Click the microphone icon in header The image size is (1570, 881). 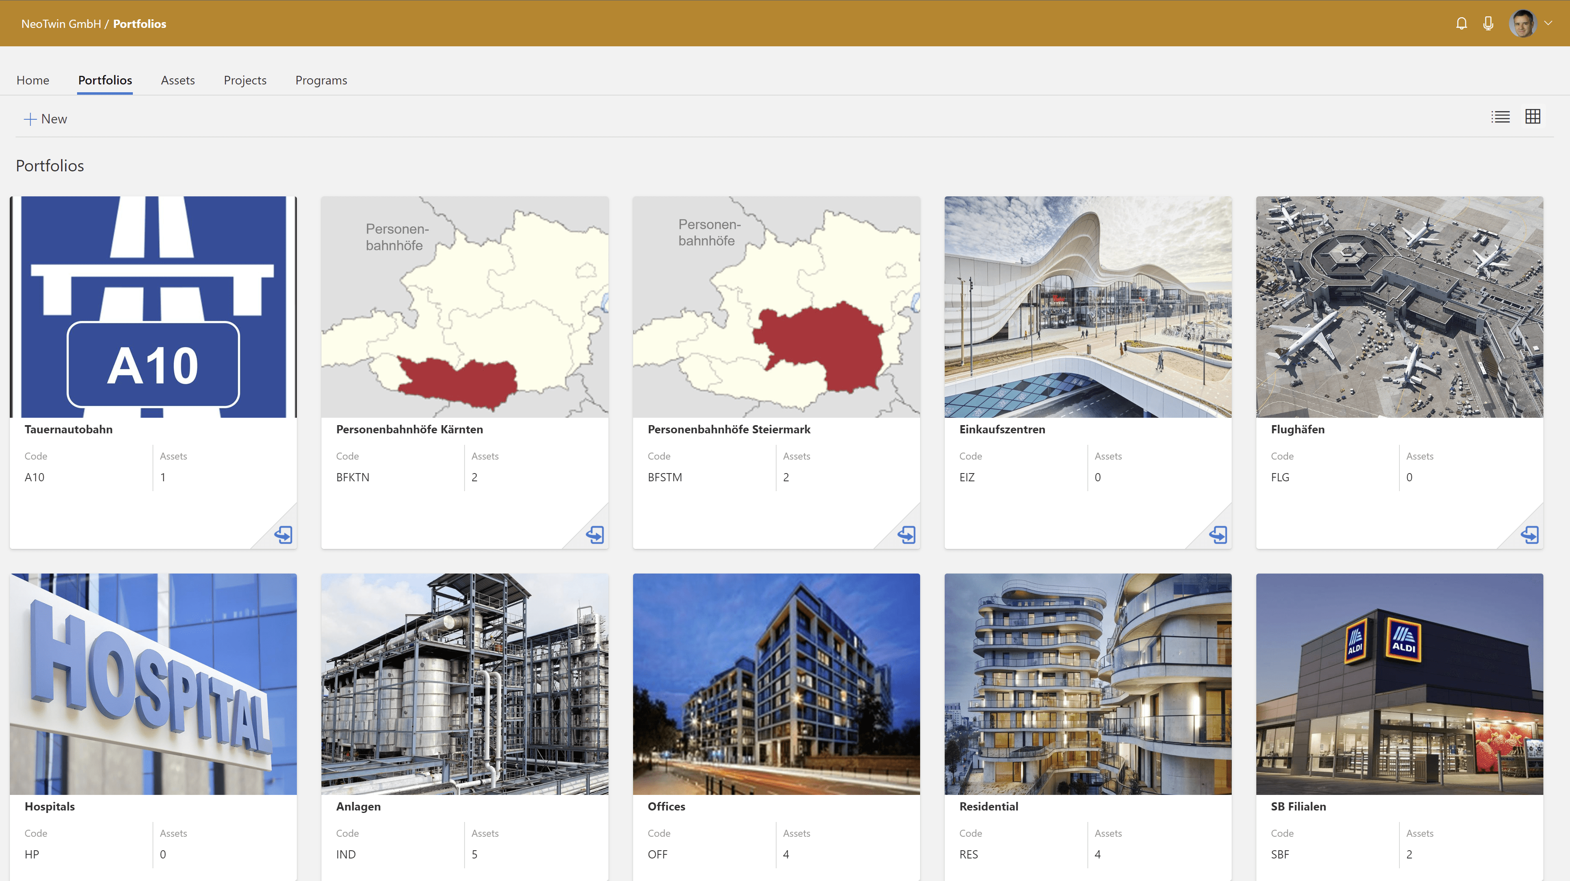click(x=1488, y=23)
